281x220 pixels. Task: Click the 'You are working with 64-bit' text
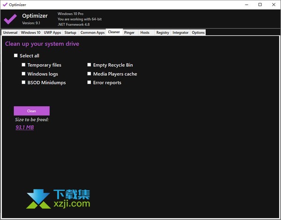(x=80, y=19)
